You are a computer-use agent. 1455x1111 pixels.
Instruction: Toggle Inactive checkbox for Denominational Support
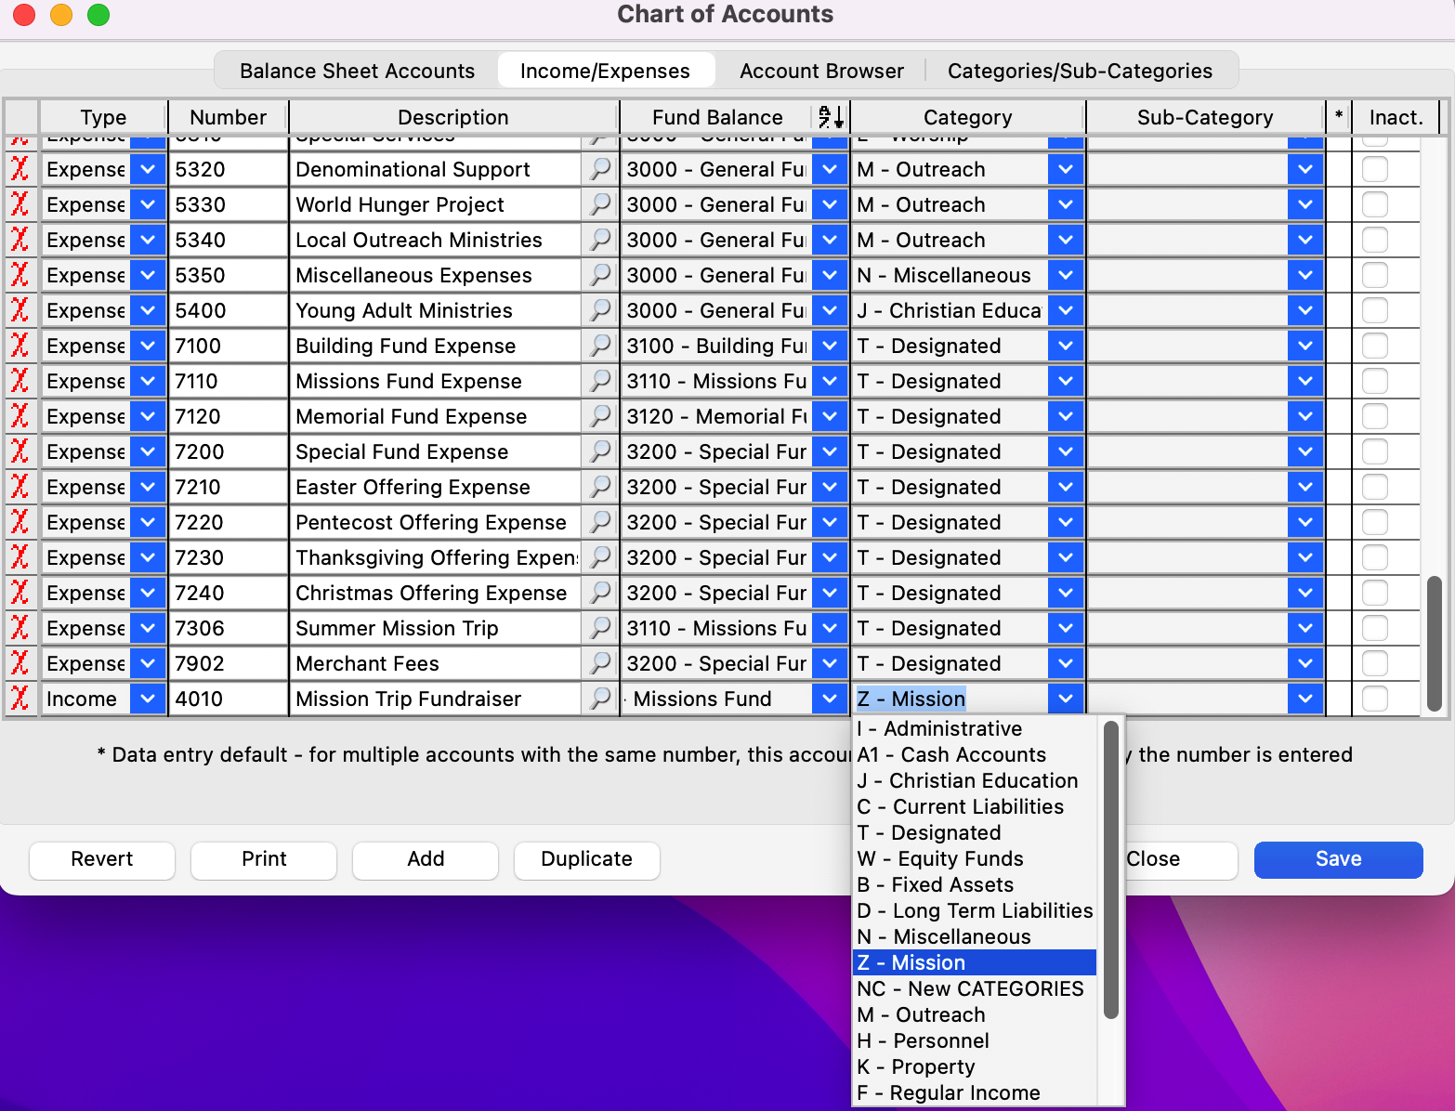click(1374, 169)
